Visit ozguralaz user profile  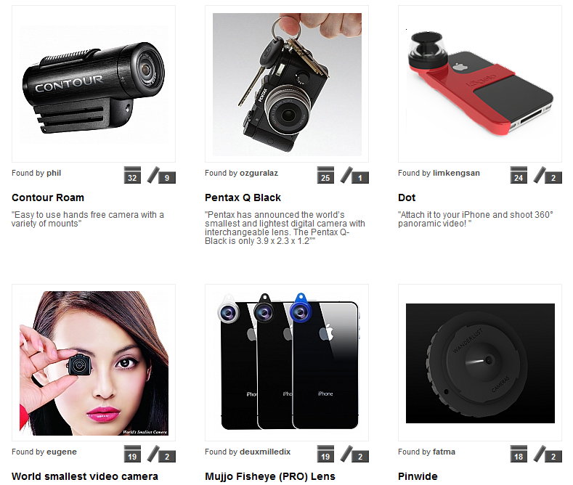coord(259,173)
